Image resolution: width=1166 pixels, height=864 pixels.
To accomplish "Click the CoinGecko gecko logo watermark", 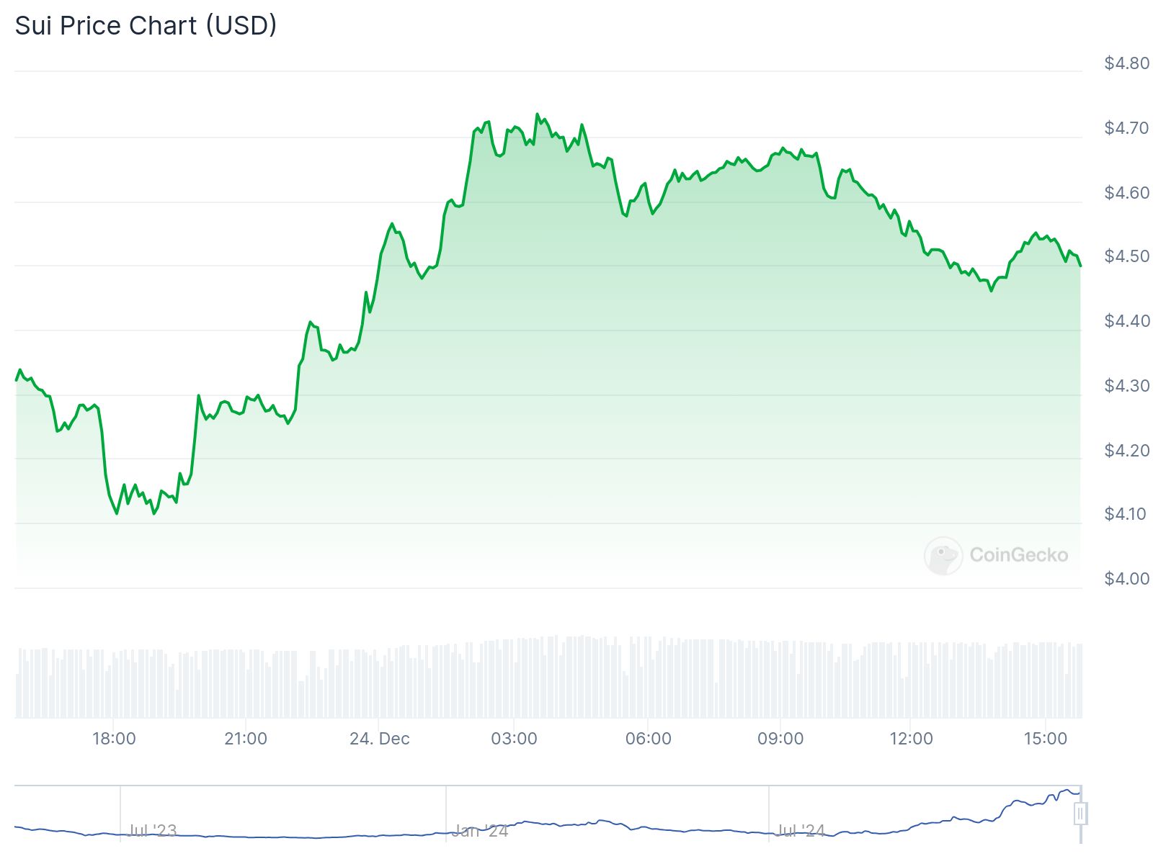I will pyautogui.click(x=943, y=555).
